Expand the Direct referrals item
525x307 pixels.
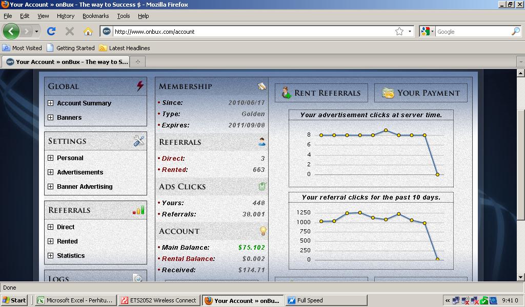51,227
